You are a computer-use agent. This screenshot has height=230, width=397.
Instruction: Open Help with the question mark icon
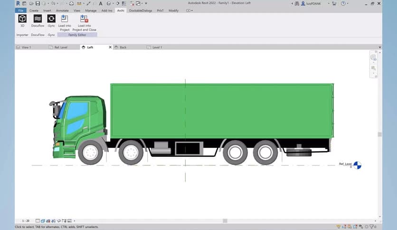pos(343,3)
